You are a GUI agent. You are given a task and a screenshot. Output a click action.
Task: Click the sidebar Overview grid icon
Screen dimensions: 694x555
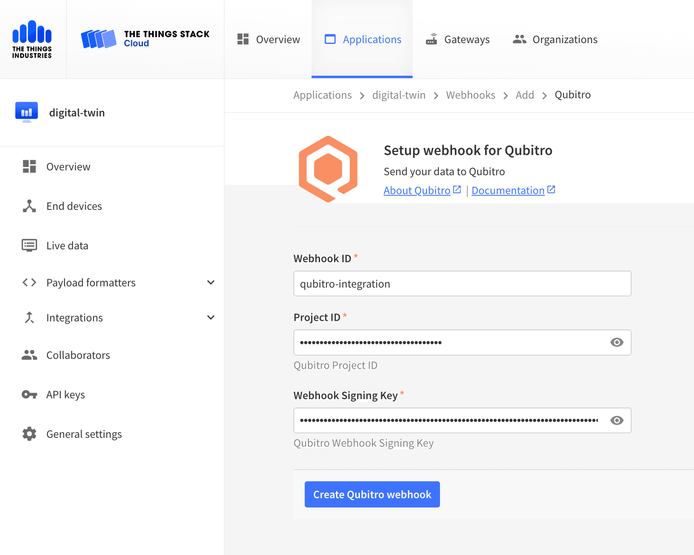(29, 166)
